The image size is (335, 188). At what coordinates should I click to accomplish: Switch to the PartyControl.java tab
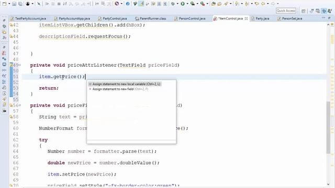point(113,19)
